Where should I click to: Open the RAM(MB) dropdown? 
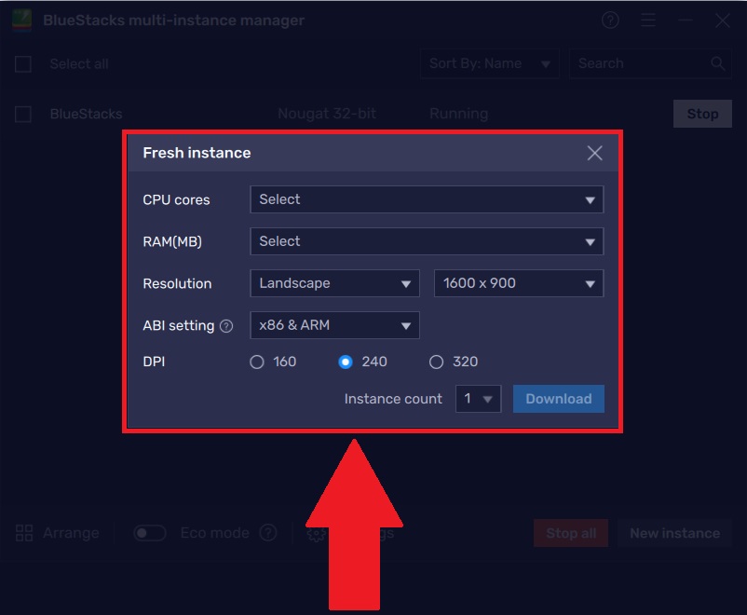coord(427,241)
